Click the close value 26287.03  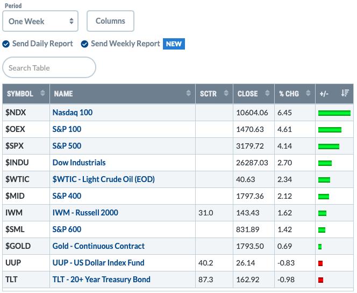252,163
